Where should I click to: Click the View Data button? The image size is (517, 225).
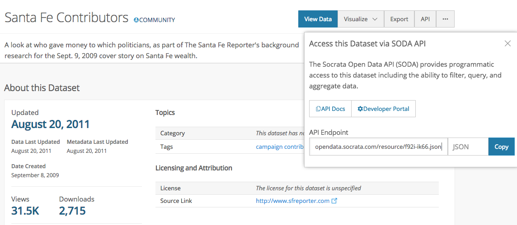point(318,19)
